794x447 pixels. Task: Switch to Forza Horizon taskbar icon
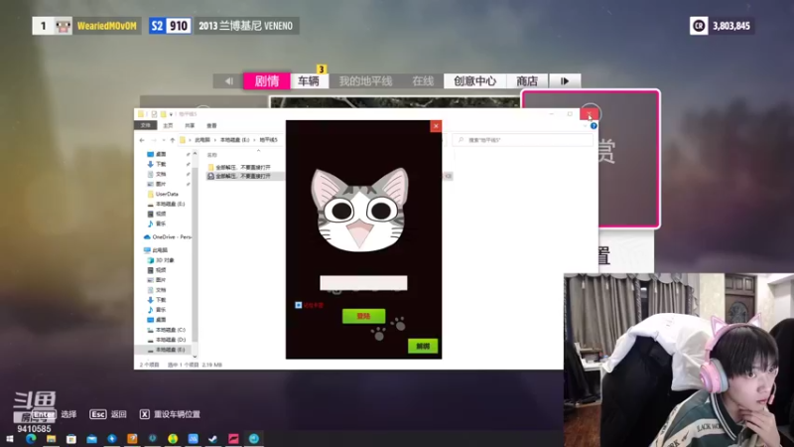point(233,439)
